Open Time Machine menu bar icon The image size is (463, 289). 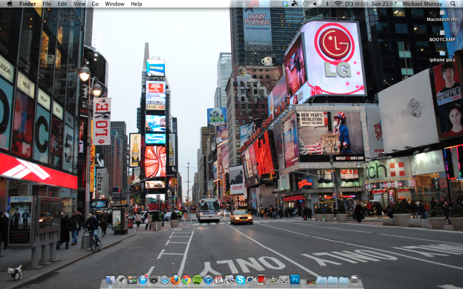(x=306, y=4)
